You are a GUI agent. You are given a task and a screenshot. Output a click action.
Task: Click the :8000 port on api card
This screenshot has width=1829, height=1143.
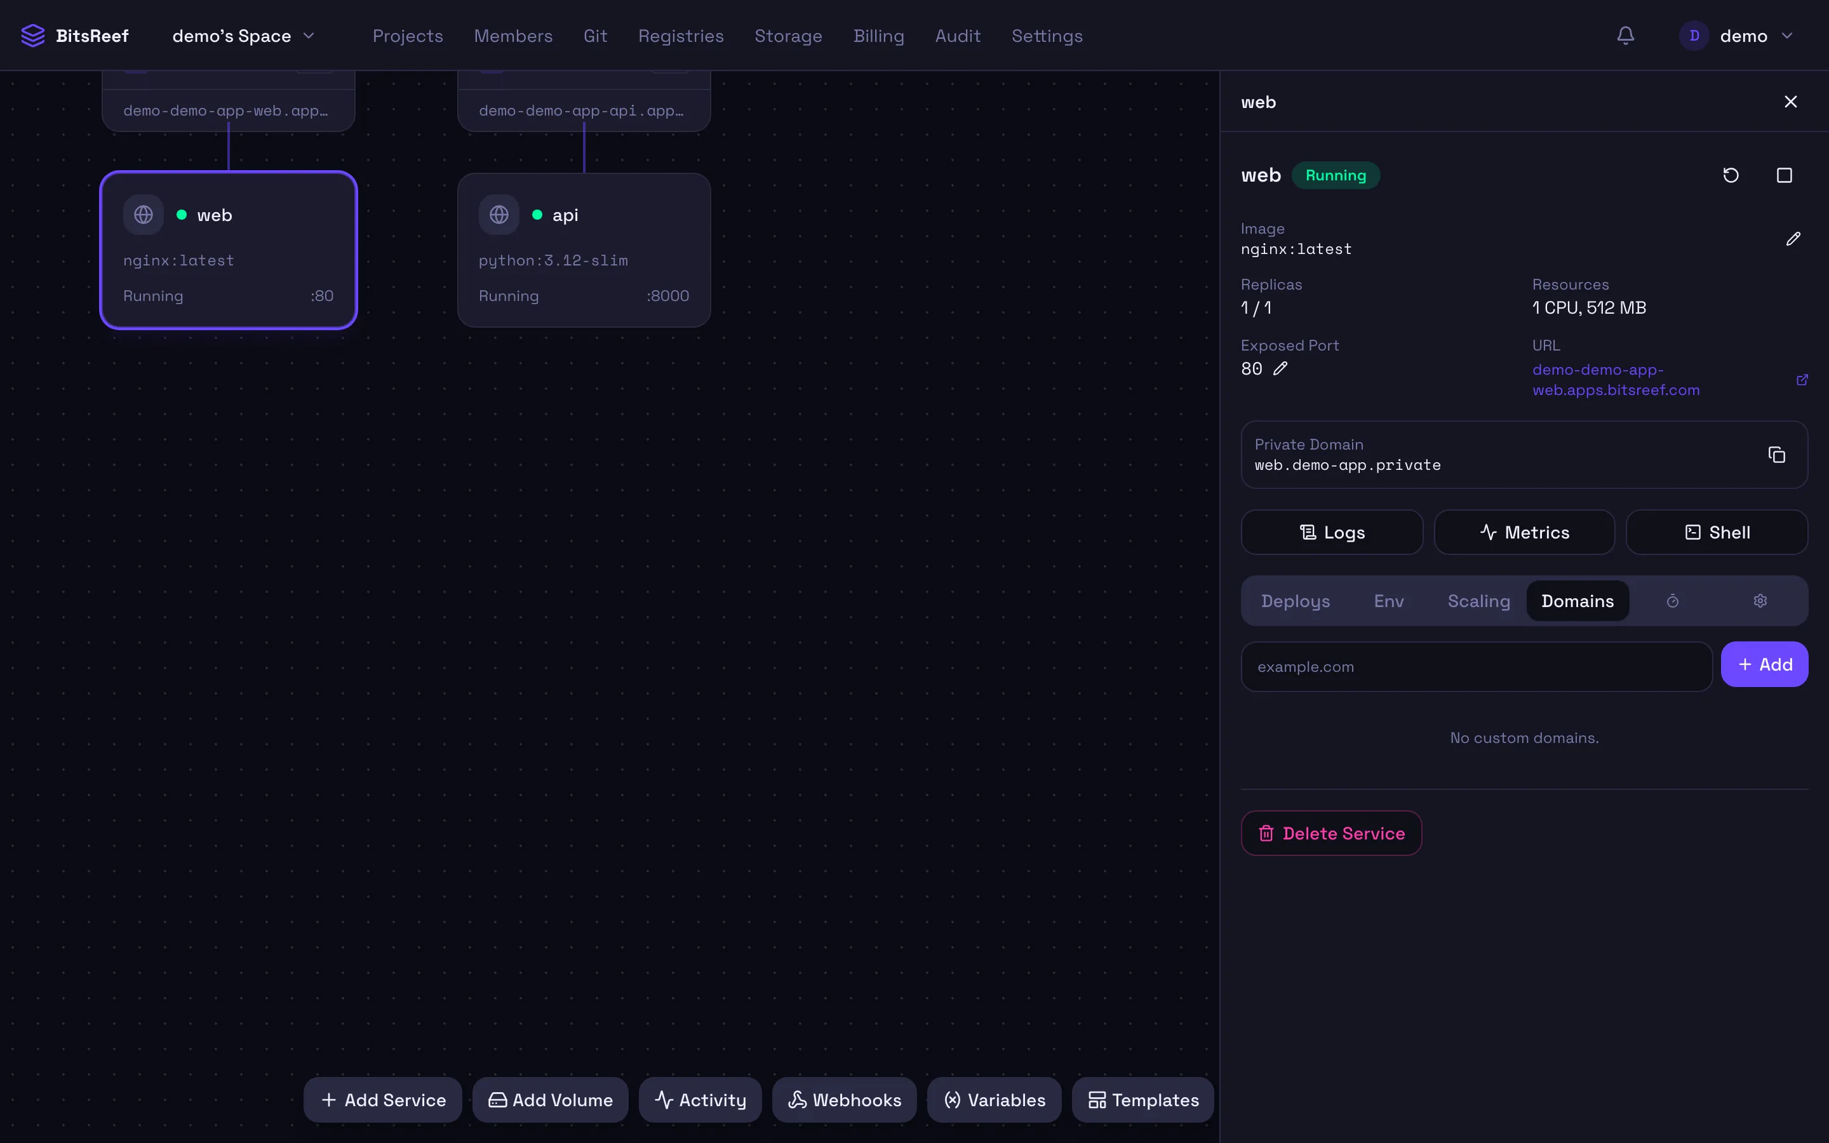click(x=667, y=297)
